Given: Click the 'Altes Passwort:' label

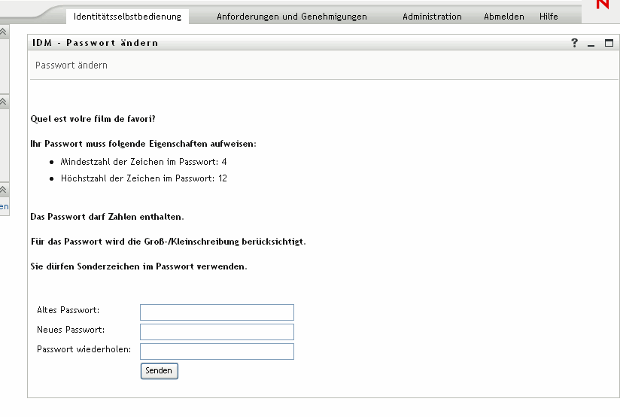Looking at the screenshot, I should point(68,310).
